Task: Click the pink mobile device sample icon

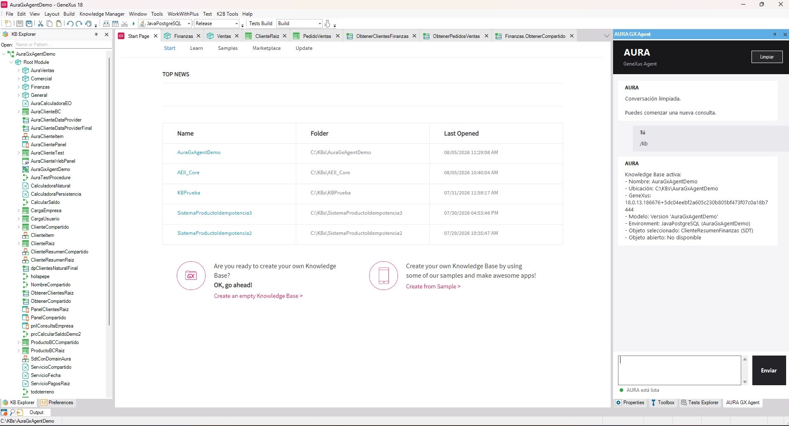Action: tap(384, 276)
